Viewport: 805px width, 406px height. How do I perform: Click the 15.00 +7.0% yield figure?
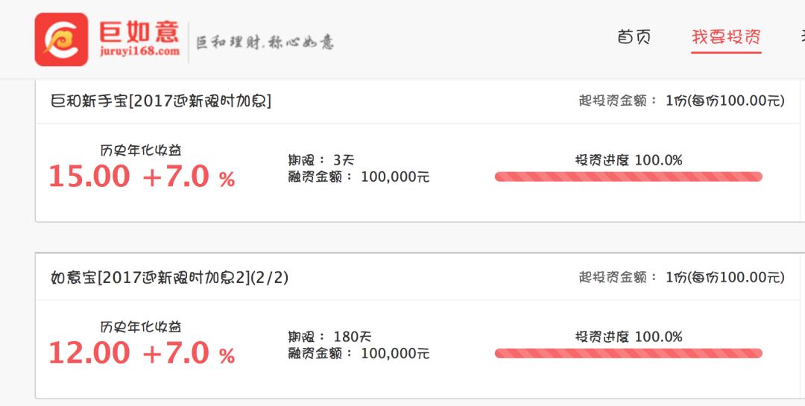[142, 177]
